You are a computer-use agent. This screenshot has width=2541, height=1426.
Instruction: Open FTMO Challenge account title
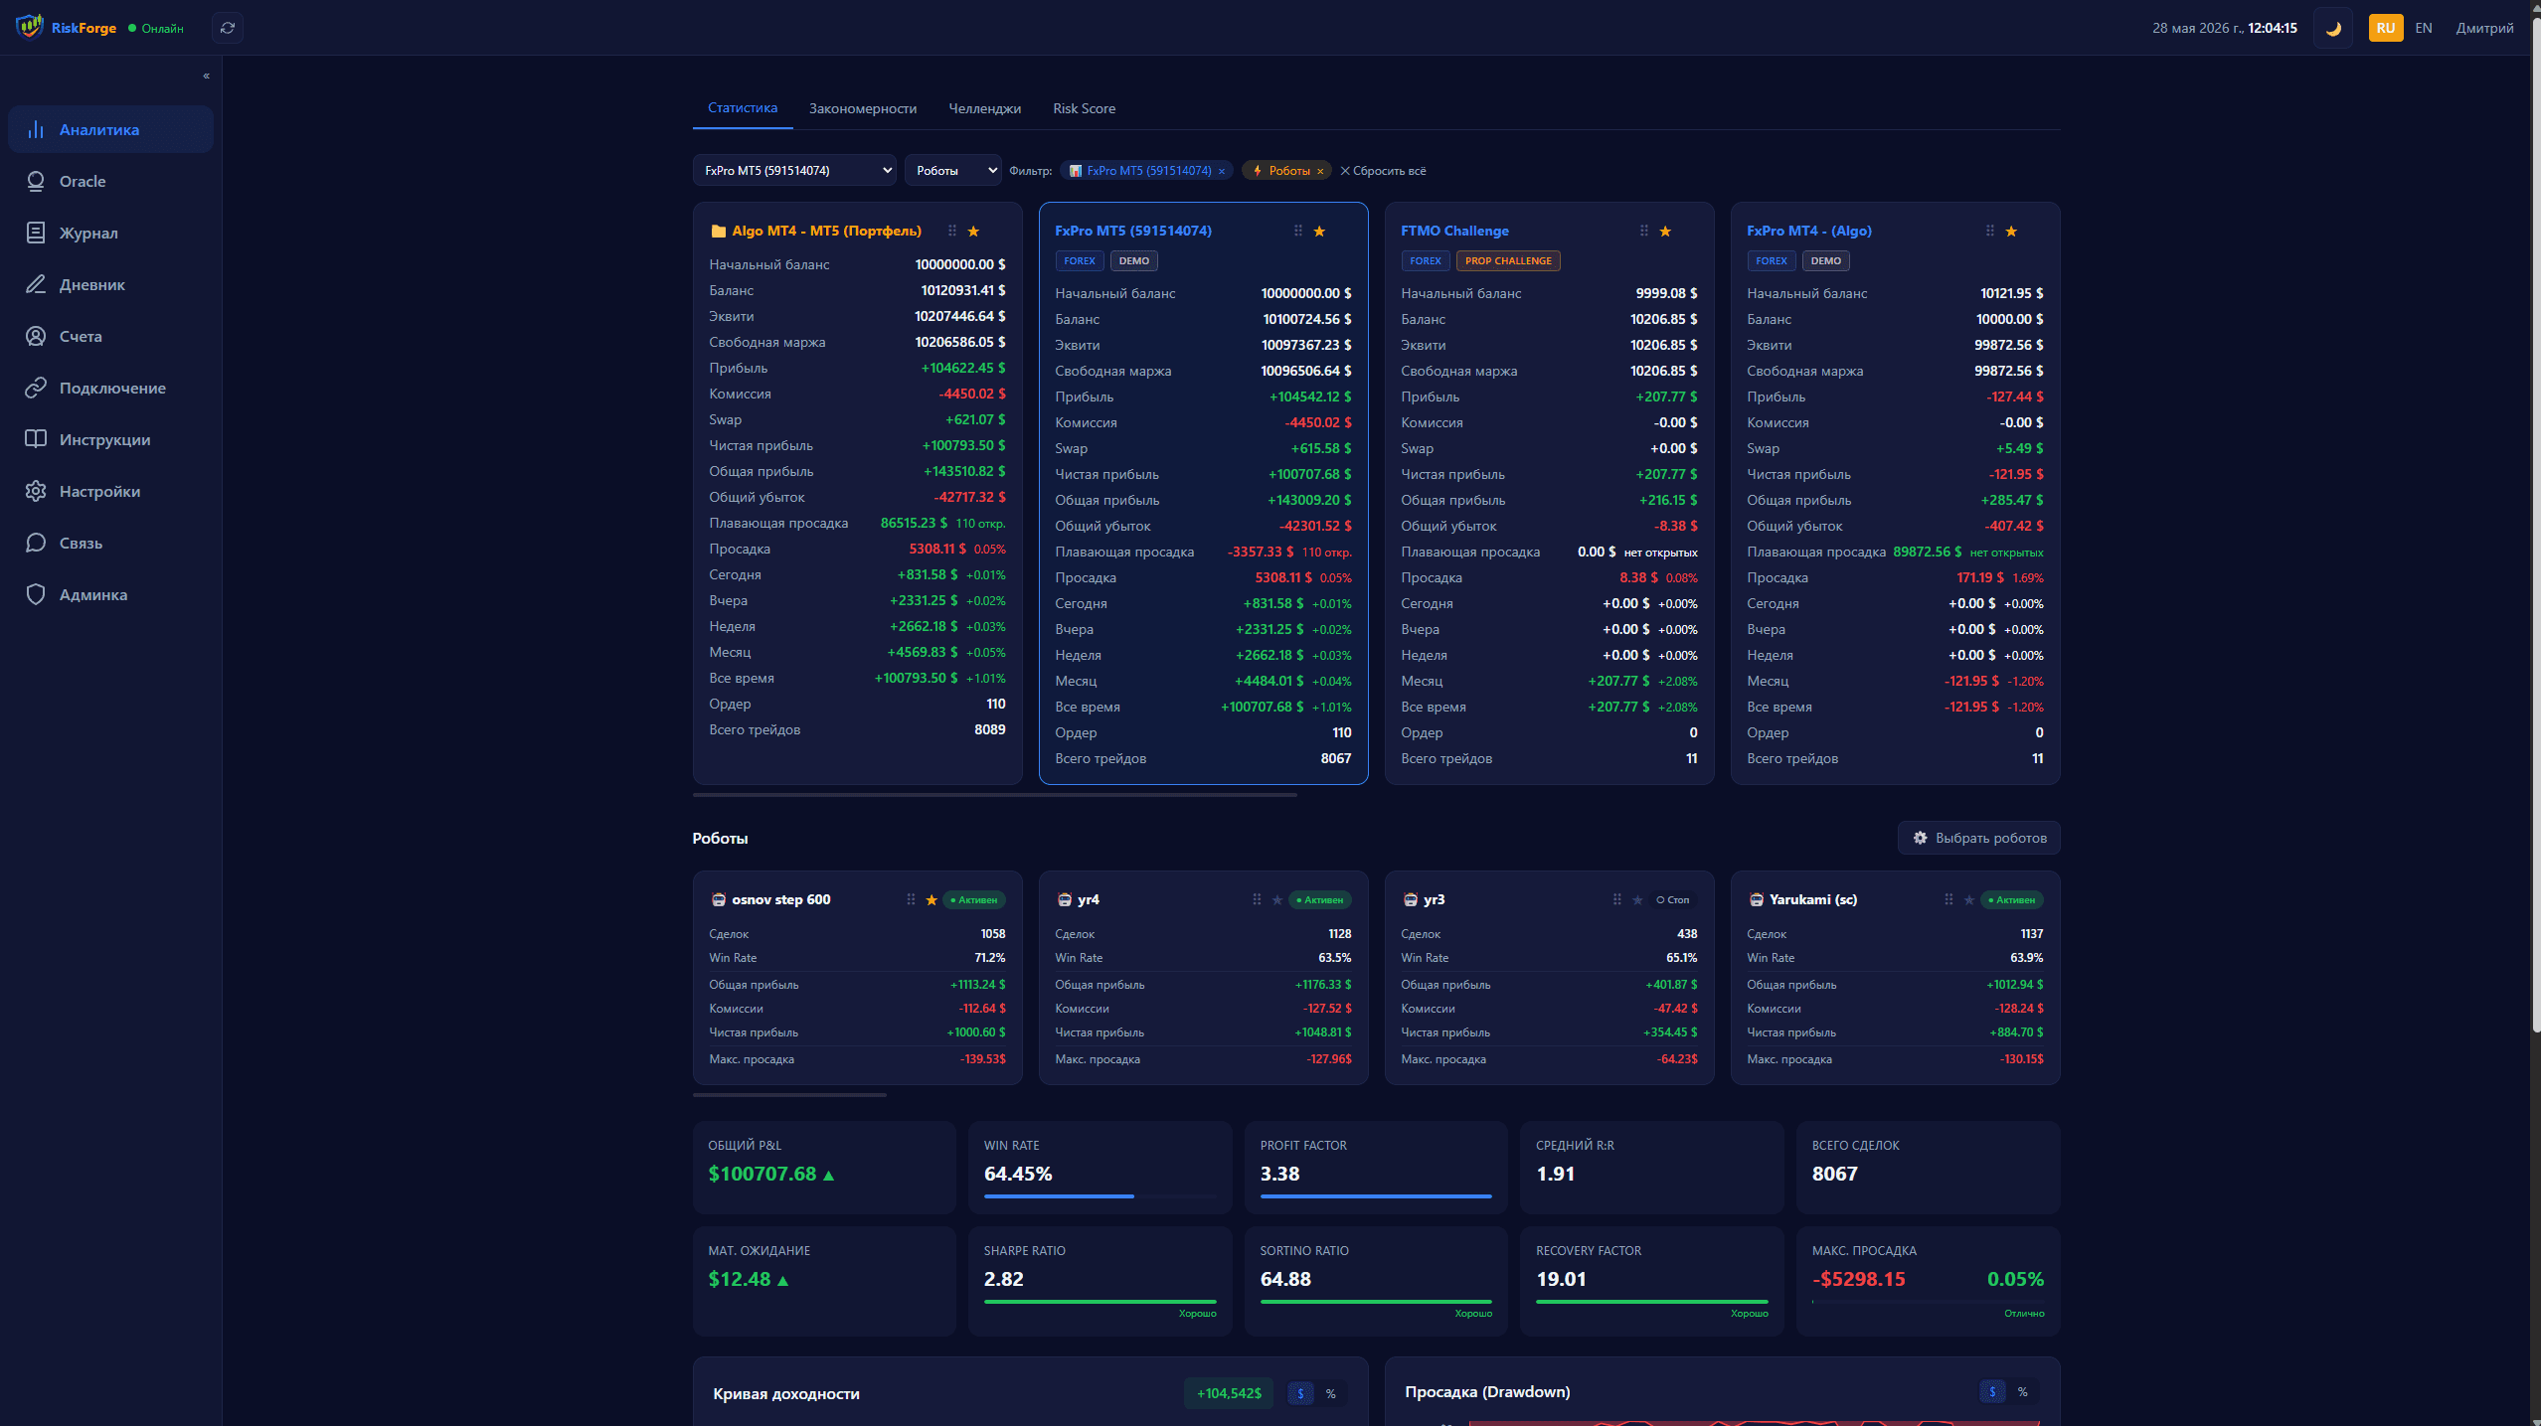[1454, 231]
